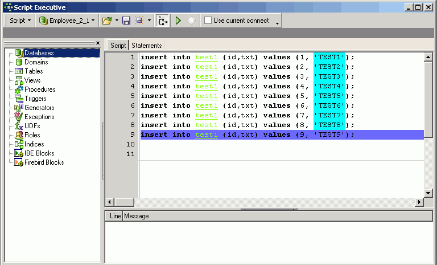Click the down arrow of vertical scrollbar
The height and width of the screenshot is (265, 437).
click(428, 193)
